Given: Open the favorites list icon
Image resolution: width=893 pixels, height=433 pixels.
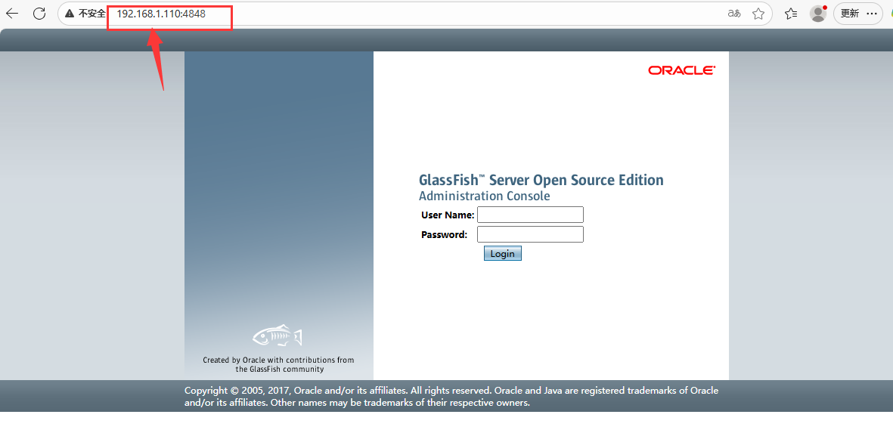Looking at the screenshot, I should 790,14.
